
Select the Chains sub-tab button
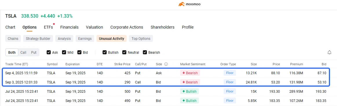[13, 38]
